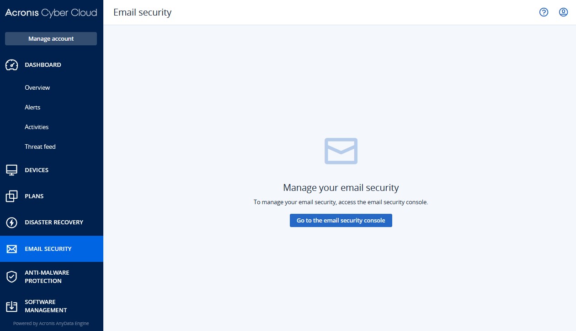This screenshot has height=331, width=576.
Task: Expand the Disaster Recovery section label
Action: [54, 222]
